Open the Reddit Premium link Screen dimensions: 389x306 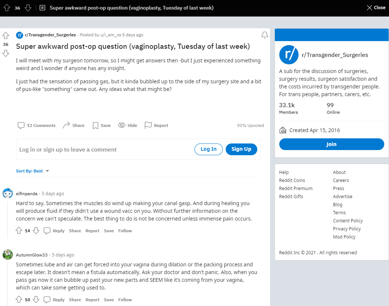296,189
